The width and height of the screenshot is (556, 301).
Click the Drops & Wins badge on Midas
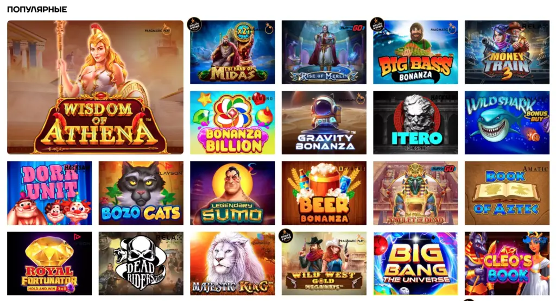pos(194,24)
